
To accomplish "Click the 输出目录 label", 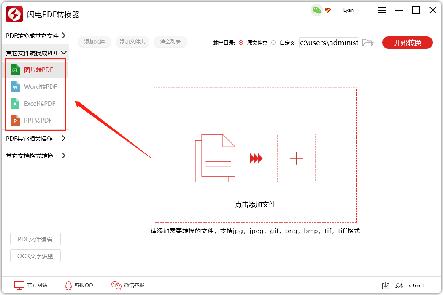I will pos(224,43).
